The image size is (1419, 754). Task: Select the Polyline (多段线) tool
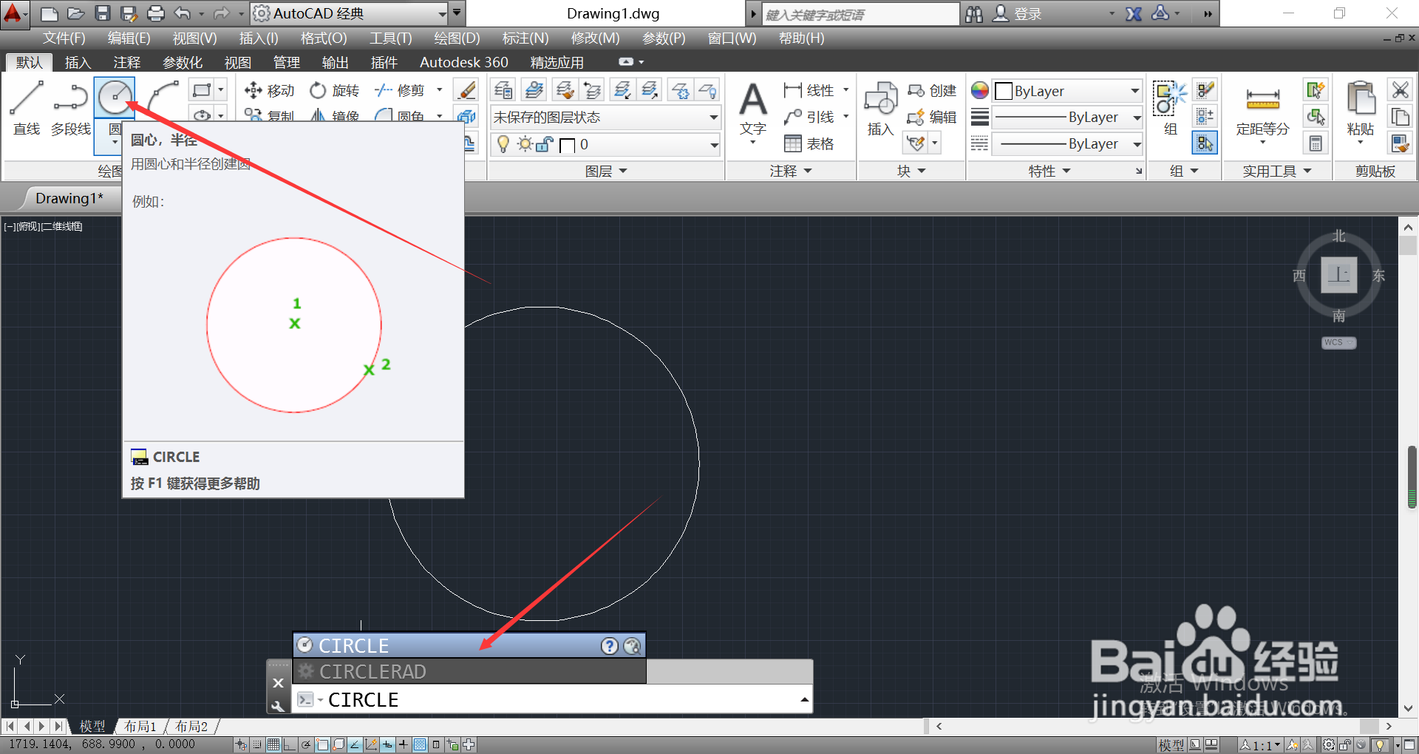(x=71, y=108)
